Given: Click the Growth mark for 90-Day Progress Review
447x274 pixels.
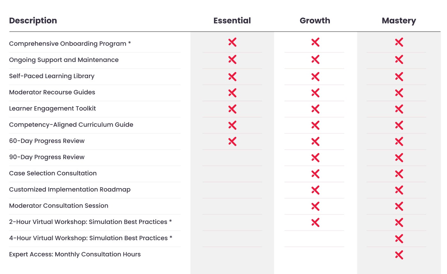Looking at the screenshot, I should tap(315, 158).
